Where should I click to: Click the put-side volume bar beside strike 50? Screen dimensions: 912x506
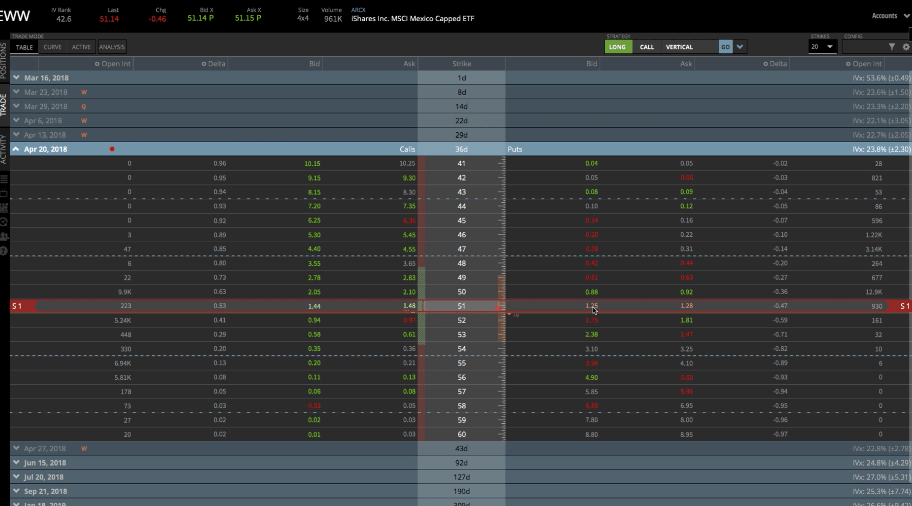coord(501,292)
